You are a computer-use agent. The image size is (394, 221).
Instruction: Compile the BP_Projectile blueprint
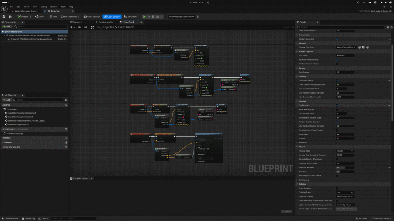[23, 17]
